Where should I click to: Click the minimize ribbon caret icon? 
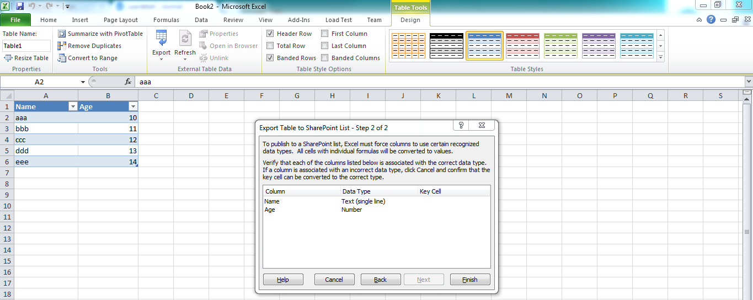pos(699,20)
